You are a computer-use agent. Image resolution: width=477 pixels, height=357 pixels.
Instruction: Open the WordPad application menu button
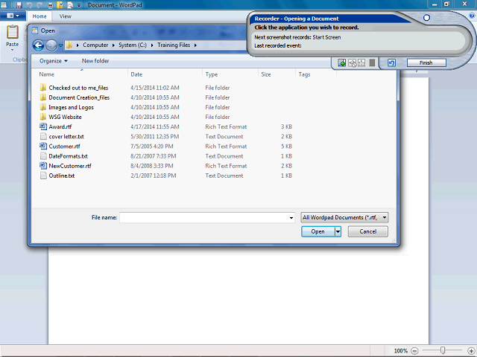[13, 16]
